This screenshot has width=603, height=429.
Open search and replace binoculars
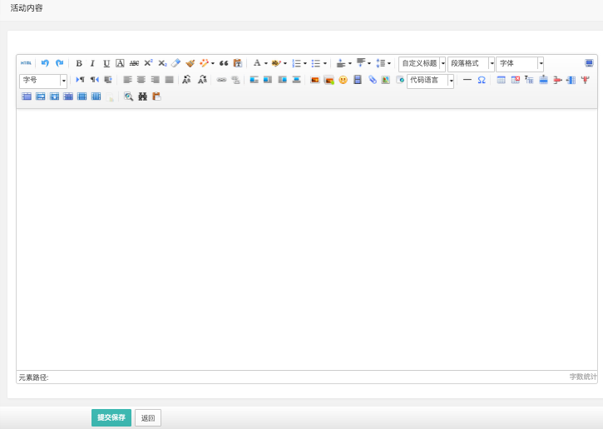tap(143, 96)
